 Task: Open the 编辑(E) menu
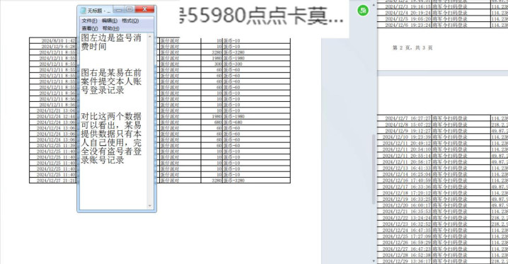[110, 21]
